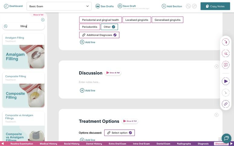
Task: Open Composite Filling card thumbnail
Action: coord(24,95)
